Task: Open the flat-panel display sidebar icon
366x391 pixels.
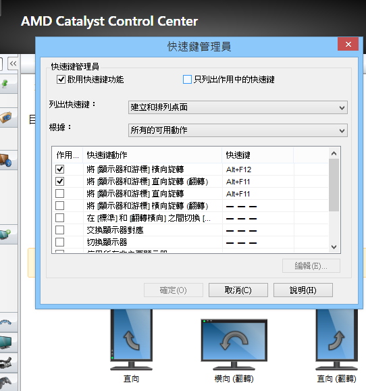Action: 5,342
